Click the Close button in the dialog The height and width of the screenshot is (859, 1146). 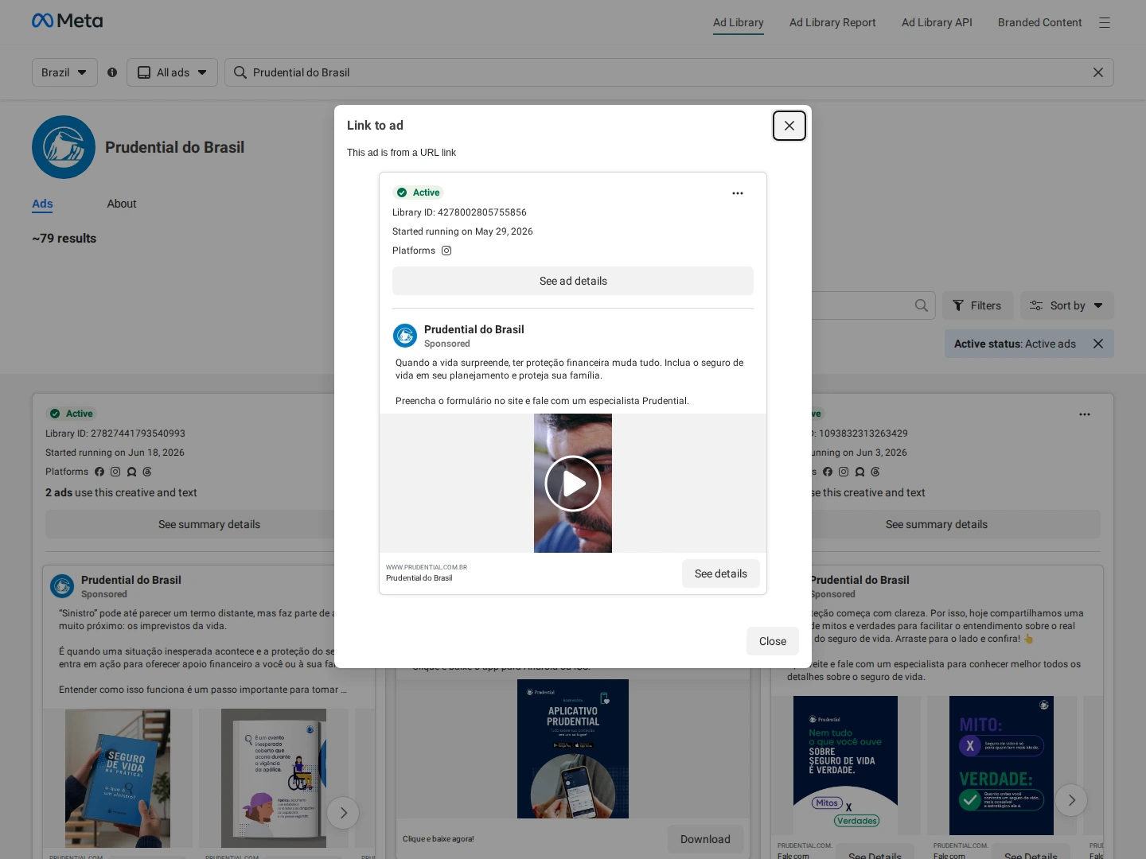pos(773,641)
